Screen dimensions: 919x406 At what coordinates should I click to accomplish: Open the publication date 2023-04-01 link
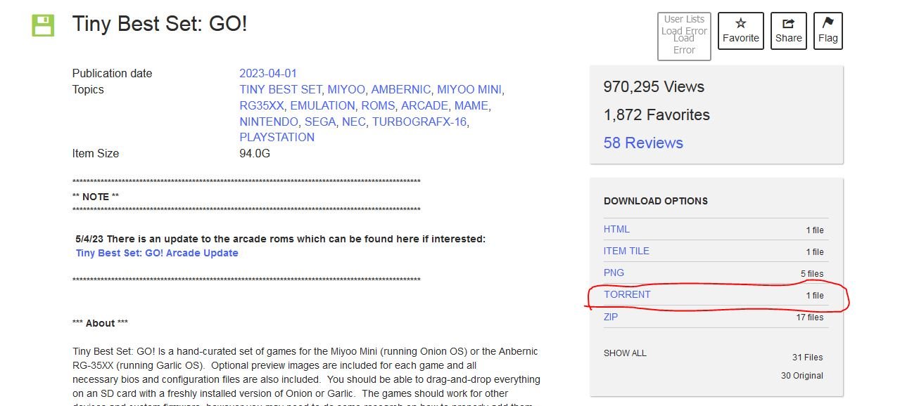(268, 73)
